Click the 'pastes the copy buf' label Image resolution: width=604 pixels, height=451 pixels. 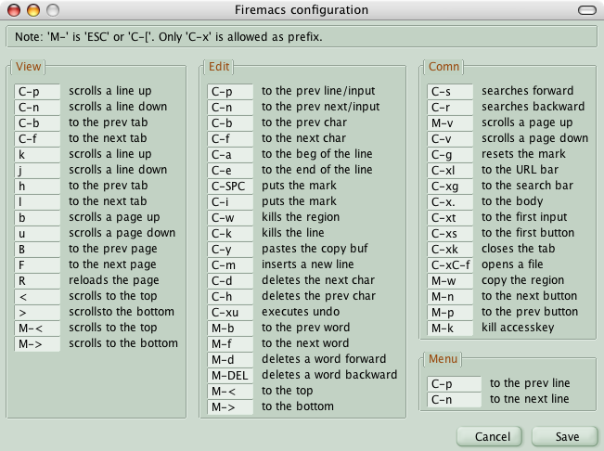click(x=315, y=249)
